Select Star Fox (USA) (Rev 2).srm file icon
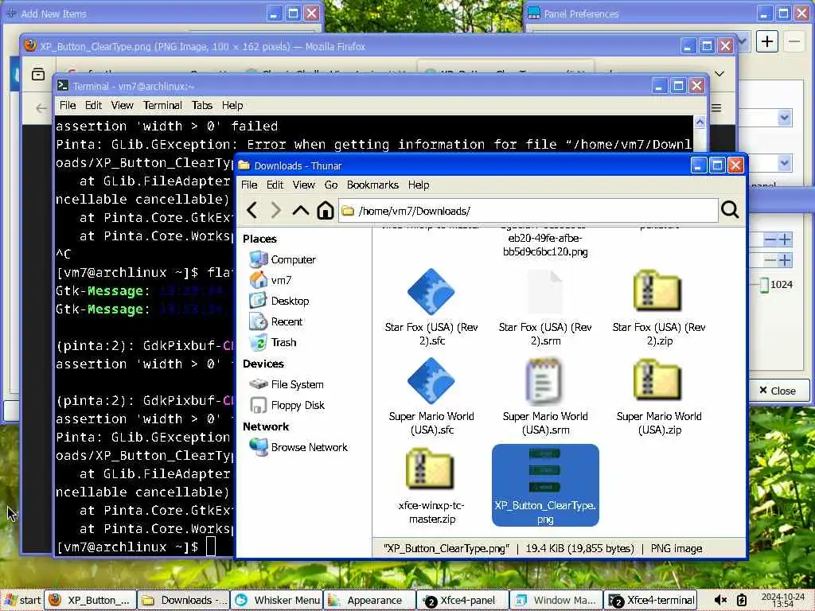Screen dimensions: 815x611 pos(544,293)
